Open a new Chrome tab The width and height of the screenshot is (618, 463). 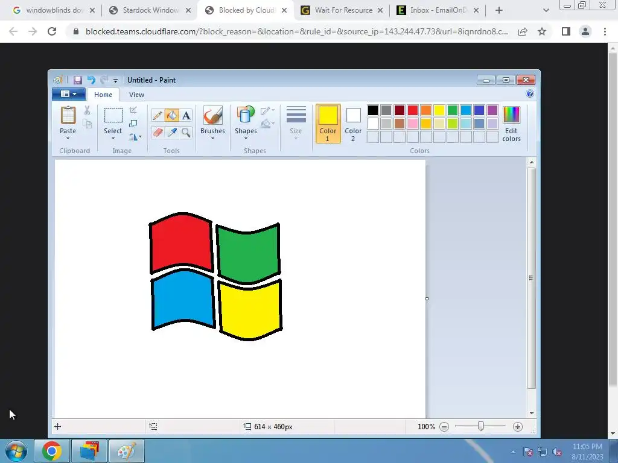pyautogui.click(x=499, y=11)
